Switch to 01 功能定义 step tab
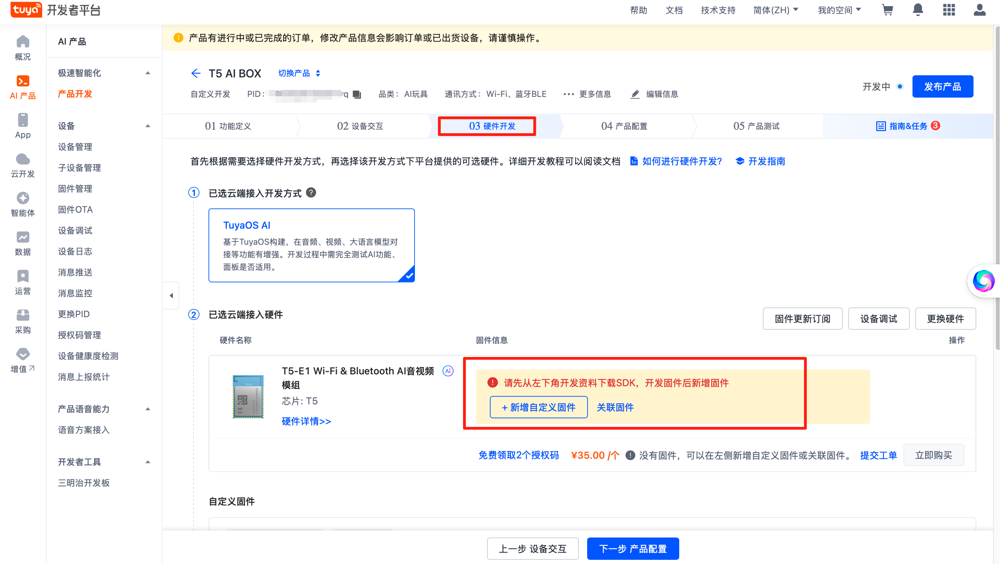The image size is (1000, 564). pyautogui.click(x=228, y=126)
